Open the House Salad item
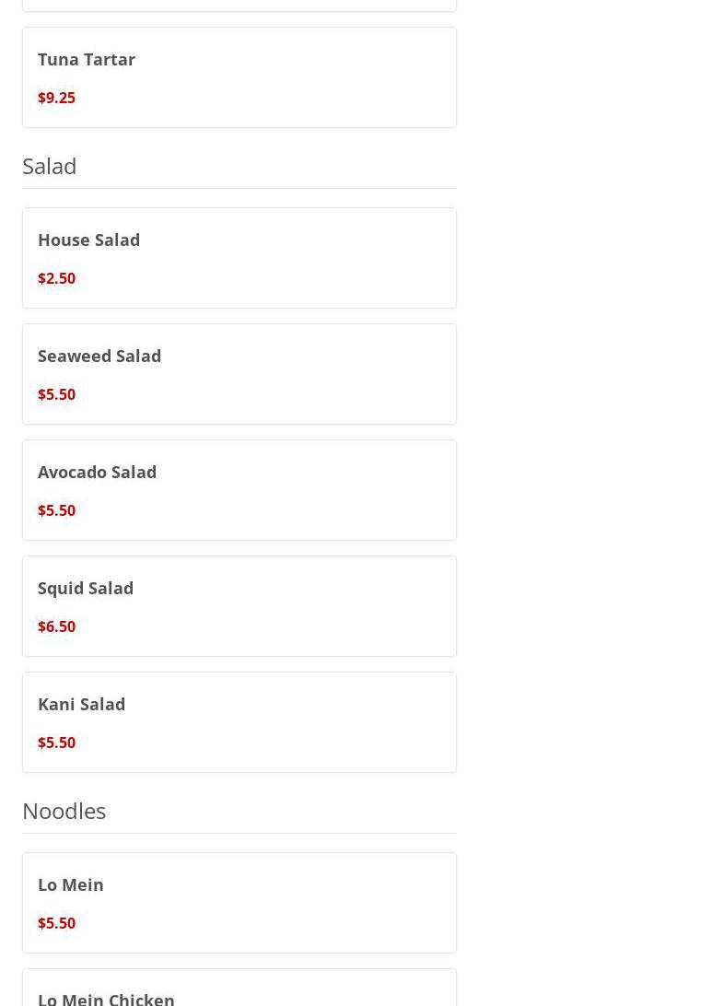 click(x=88, y=240)
